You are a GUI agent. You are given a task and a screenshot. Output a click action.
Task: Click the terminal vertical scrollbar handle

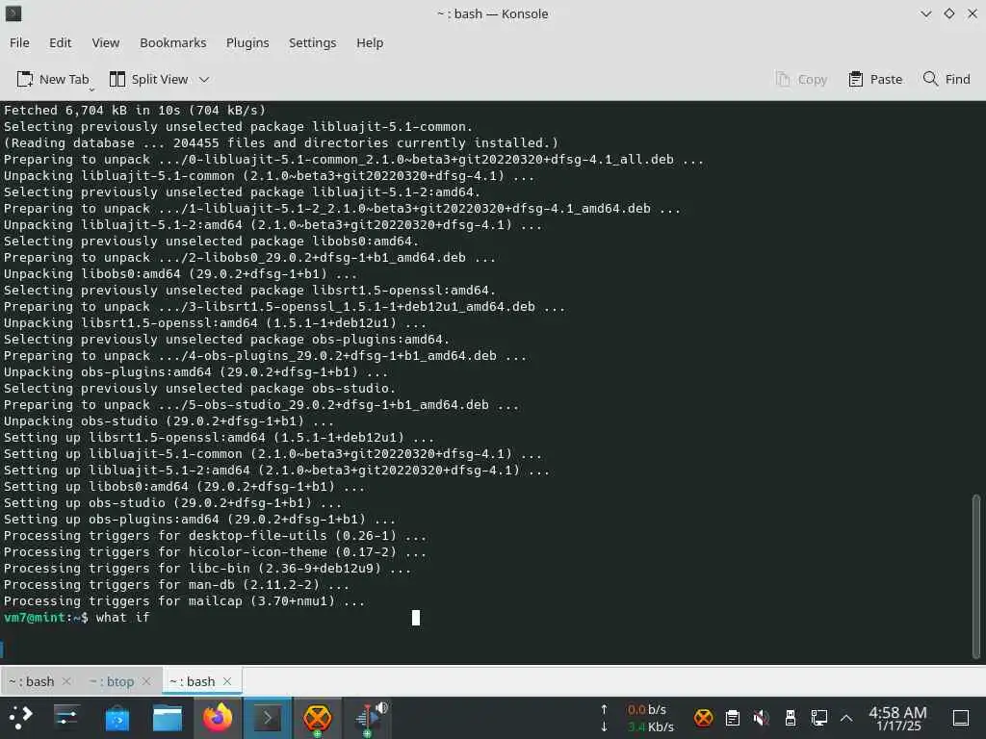coord(976,576)
